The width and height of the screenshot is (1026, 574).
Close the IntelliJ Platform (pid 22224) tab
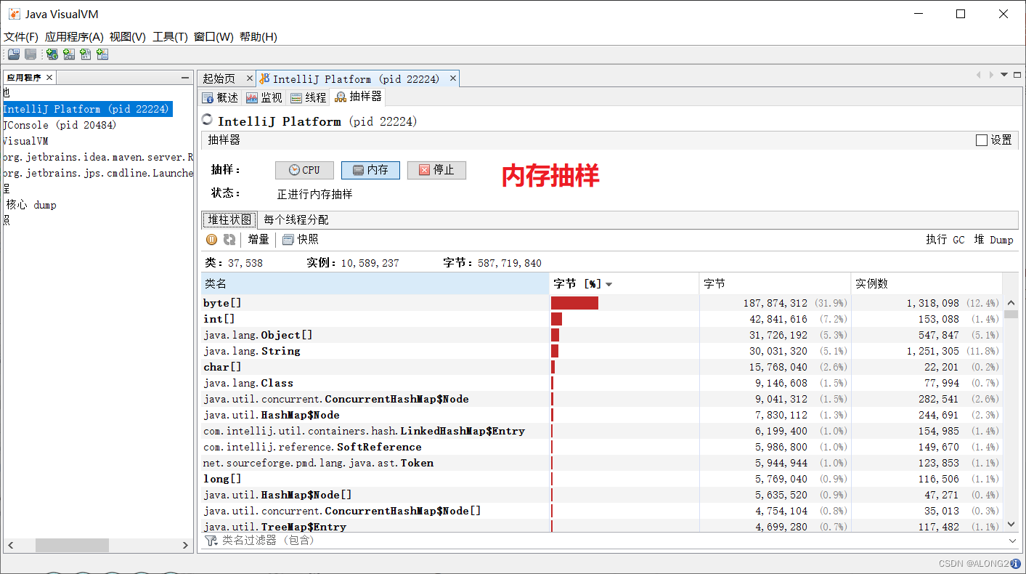453,78
